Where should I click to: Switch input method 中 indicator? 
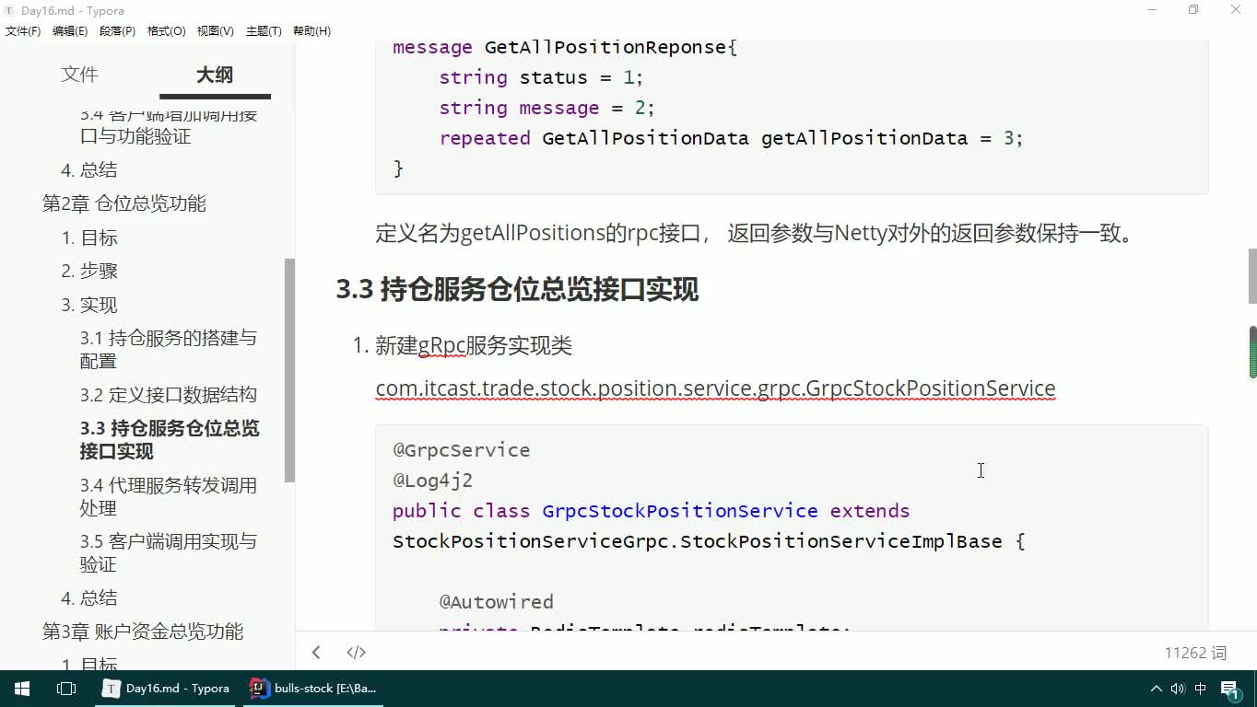coord(1200,689)
